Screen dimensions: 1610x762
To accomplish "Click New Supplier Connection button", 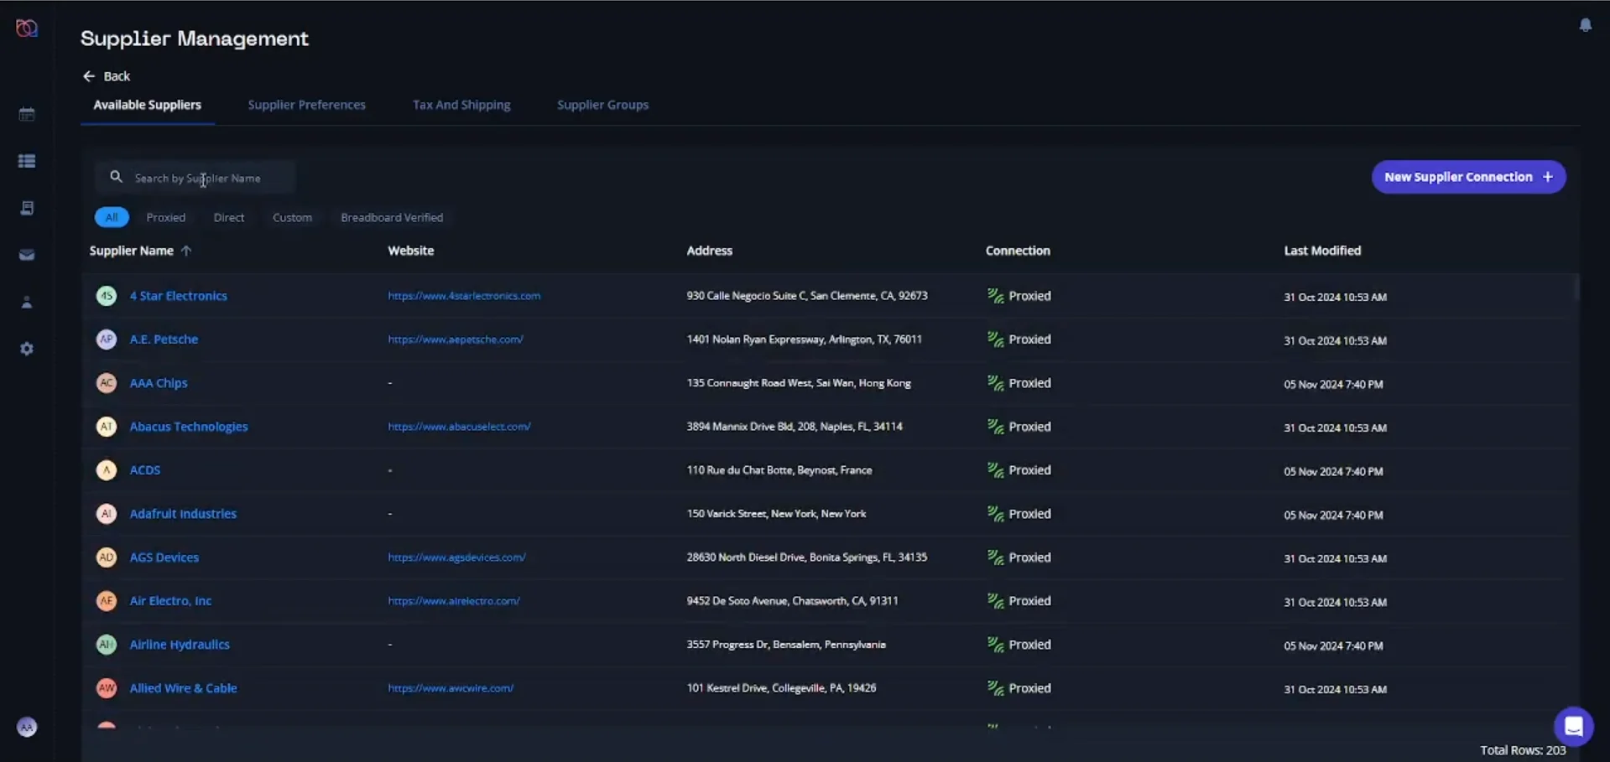I will tap(1468, 177).
